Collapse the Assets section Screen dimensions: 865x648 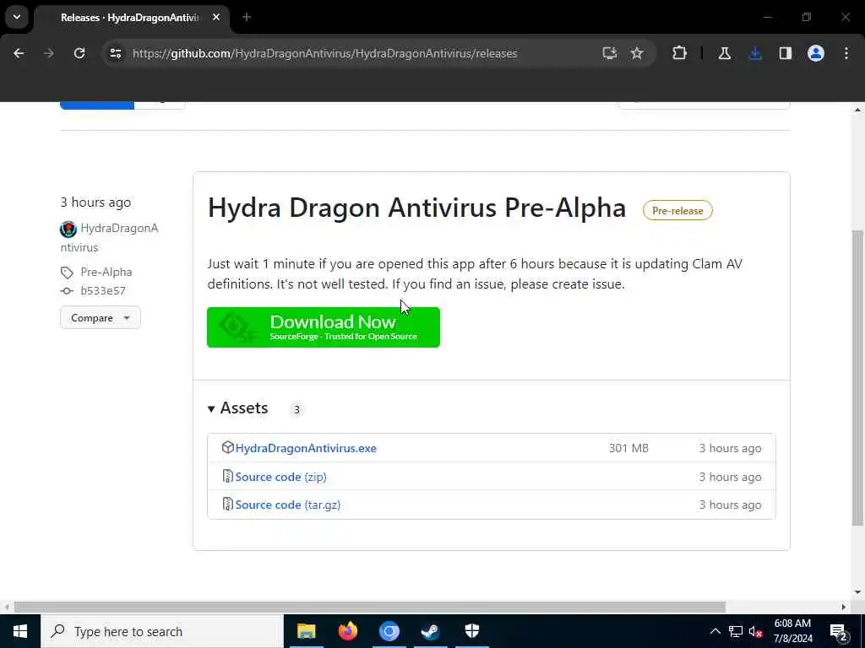point(237,408)
